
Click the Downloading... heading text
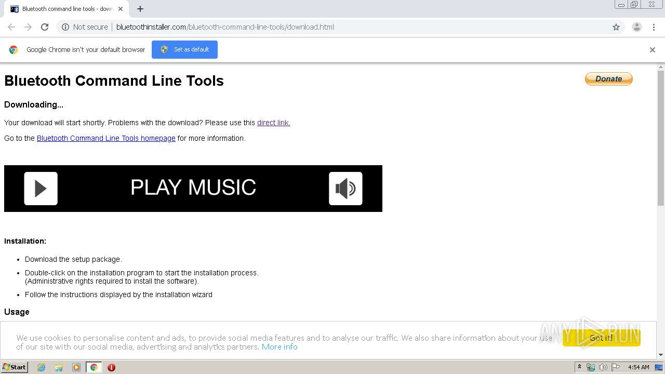click(x=34, y=104)
